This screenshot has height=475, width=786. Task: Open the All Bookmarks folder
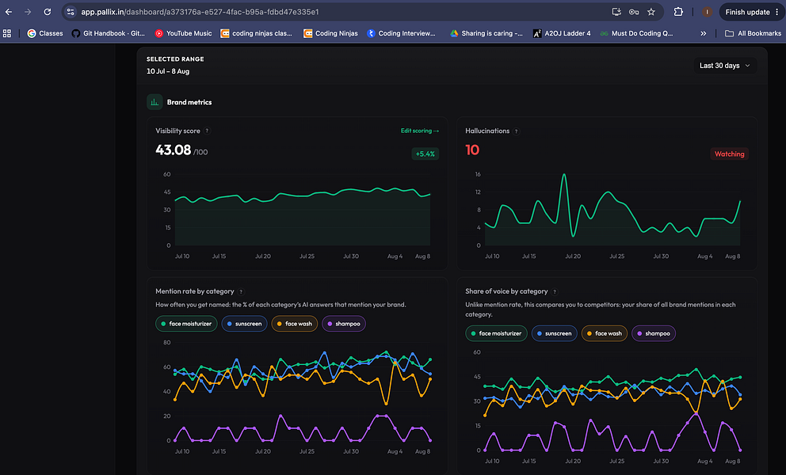[x=753, y=33]
